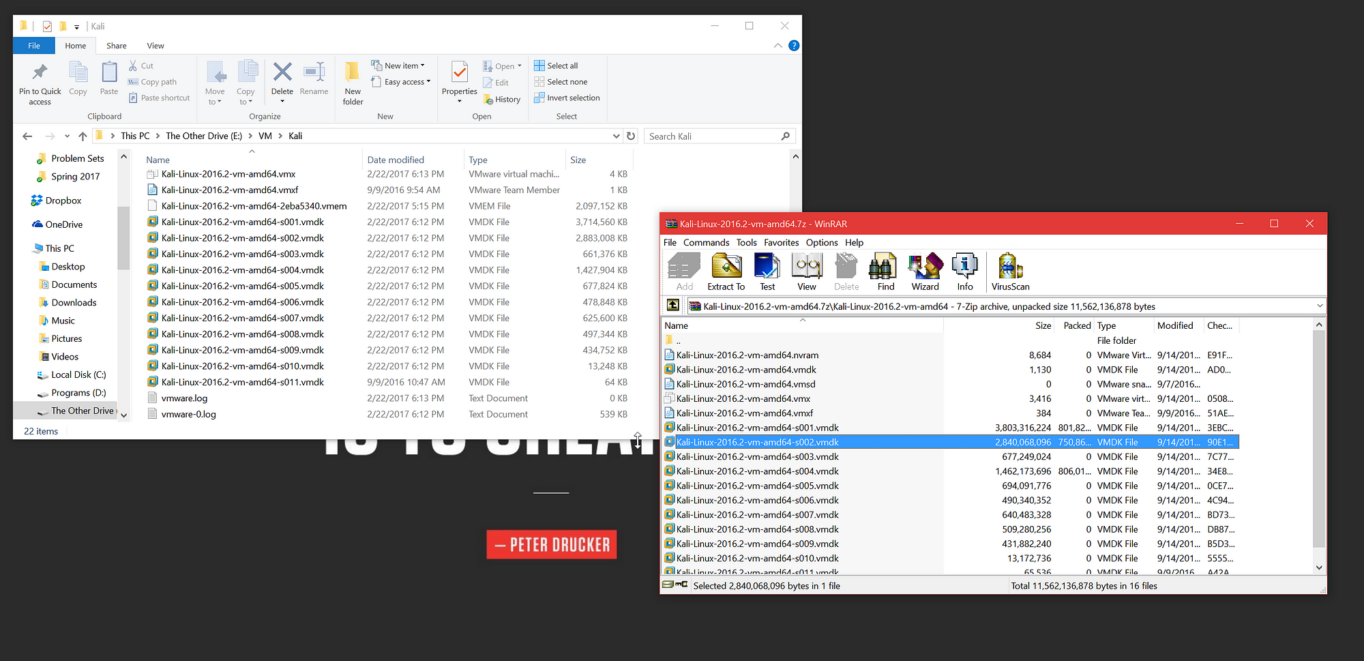Collapse the Explorer ribbon with the chevron
This screenshot has height=661, width=1364.
(778, 46)
